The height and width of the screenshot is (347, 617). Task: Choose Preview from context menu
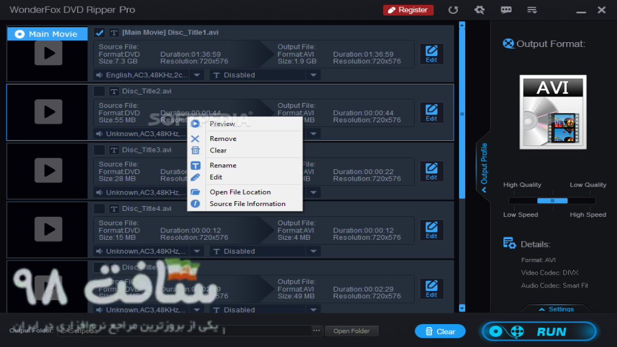[245, 123]
